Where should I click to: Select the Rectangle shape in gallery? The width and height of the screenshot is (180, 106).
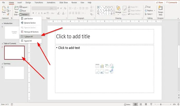point(106,7)
